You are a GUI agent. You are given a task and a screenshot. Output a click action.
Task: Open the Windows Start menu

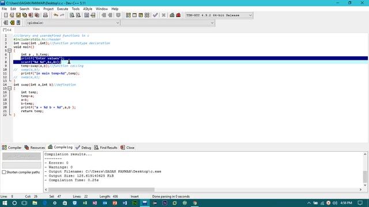(5, 203)
